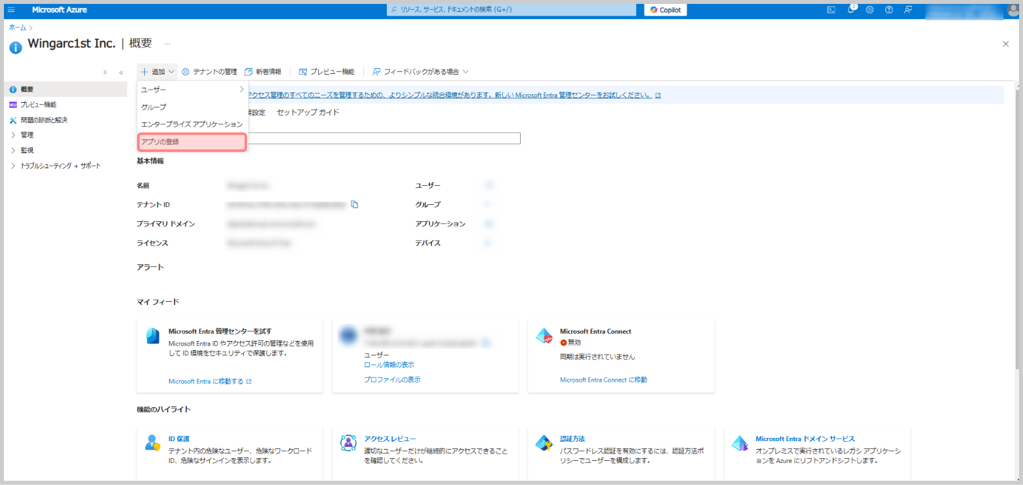This screenshot has width=1023, height=485.
Task: Select 概要 in the sidebar
Action: click(66, 89)
